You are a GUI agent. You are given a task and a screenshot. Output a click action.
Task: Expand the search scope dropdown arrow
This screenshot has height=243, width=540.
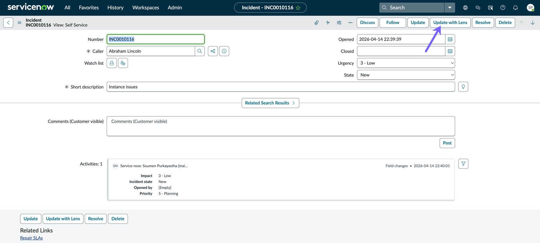point(450,7)
